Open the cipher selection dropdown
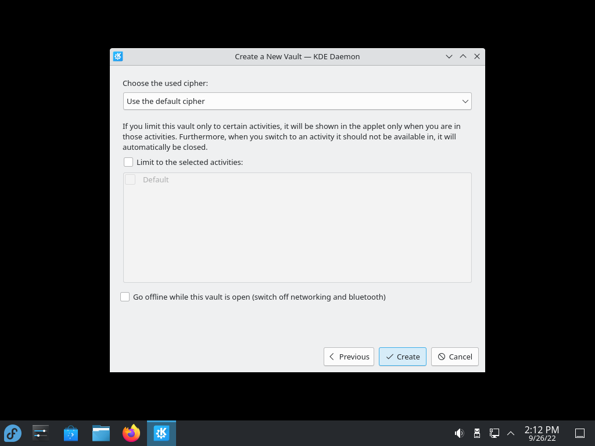The width and height of the screenshot is (595, 446). click(x=297, y=101)
